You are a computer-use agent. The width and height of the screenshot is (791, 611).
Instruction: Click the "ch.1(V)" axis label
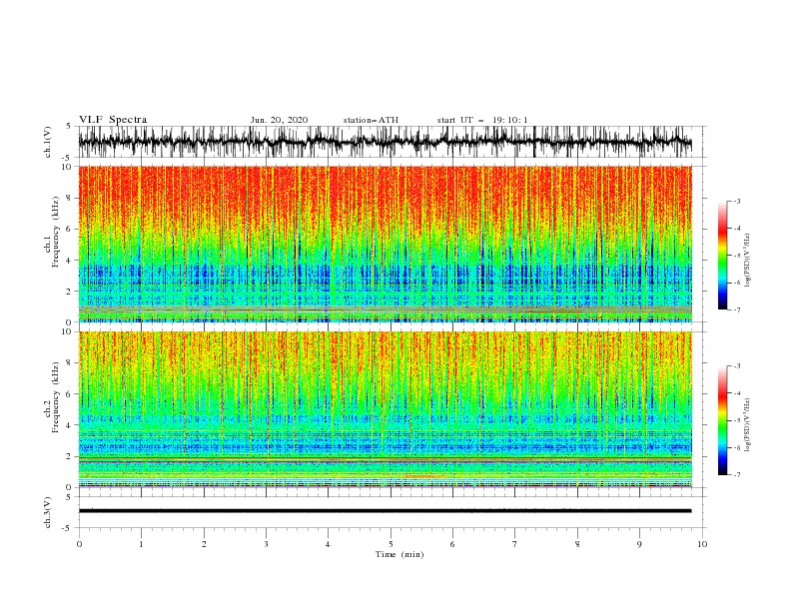pyautogui.click(x=48, y=142)
